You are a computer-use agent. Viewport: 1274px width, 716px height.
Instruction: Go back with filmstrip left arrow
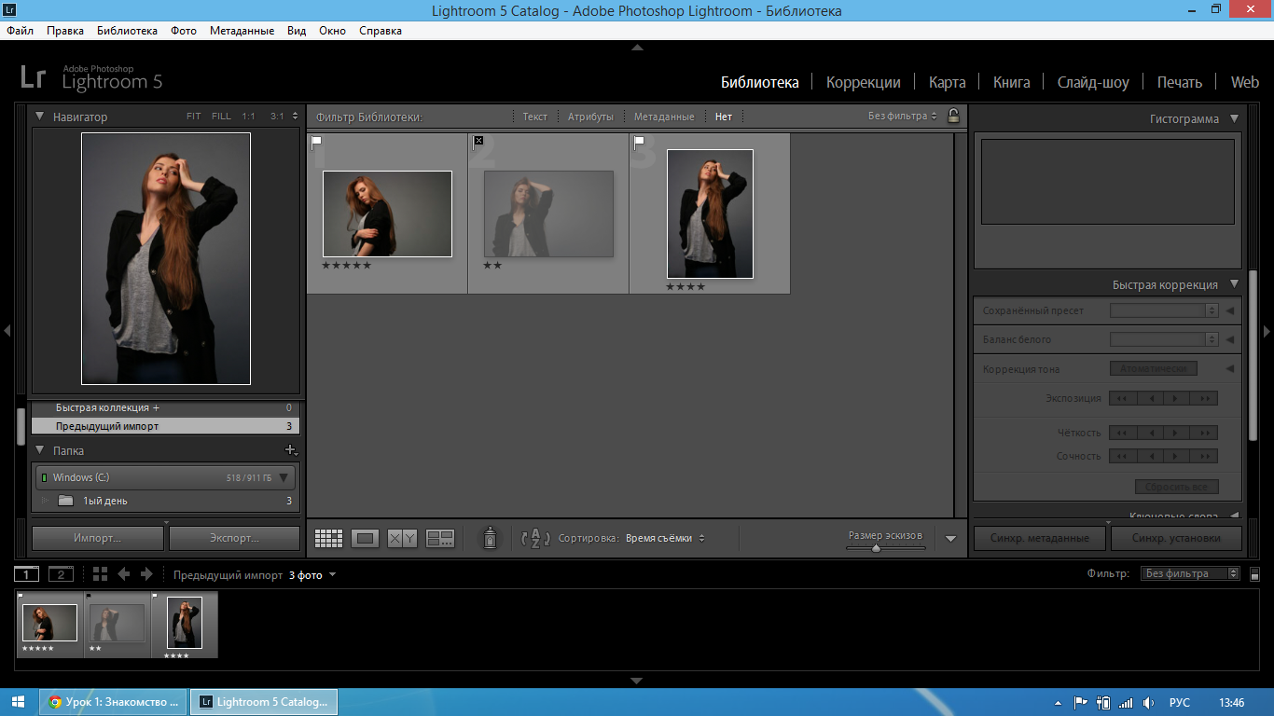pos(123,574)
